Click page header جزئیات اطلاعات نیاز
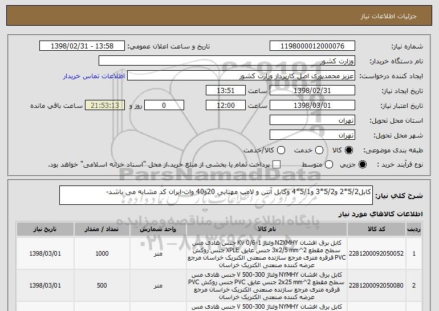Screen dimensions: 439x311 [x=388, y=16]
